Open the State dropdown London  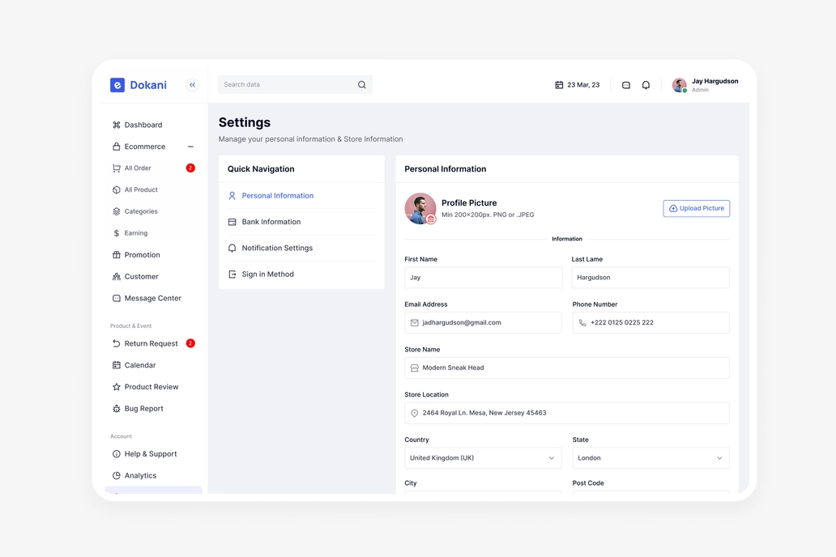point(651,458)
